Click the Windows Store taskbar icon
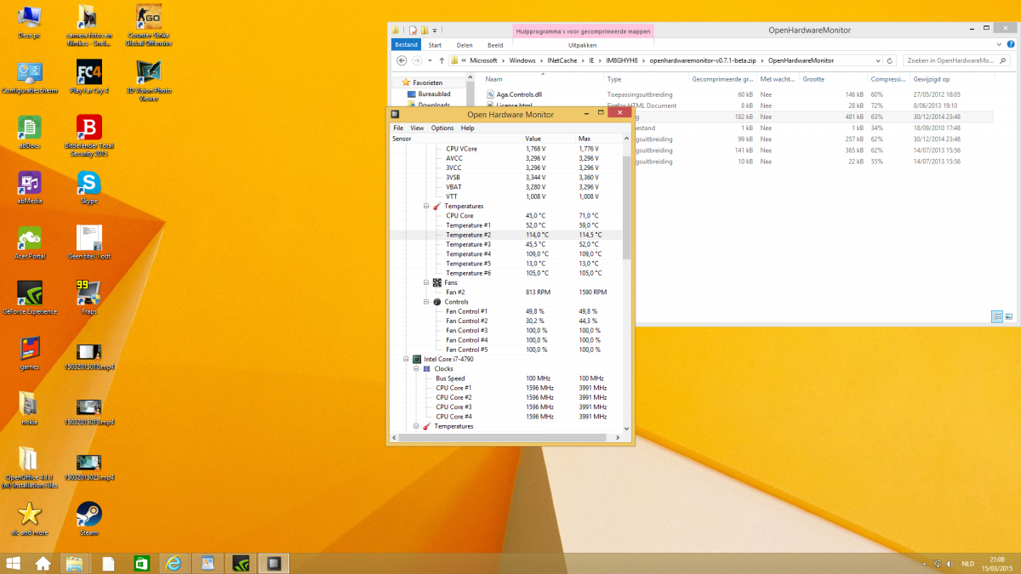Screen dimensions: 1021x574 [x=141, y=563]
